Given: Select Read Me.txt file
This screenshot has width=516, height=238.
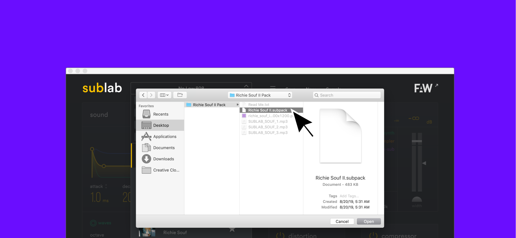Looking at the screenshot, I should (x=271, y=105).
